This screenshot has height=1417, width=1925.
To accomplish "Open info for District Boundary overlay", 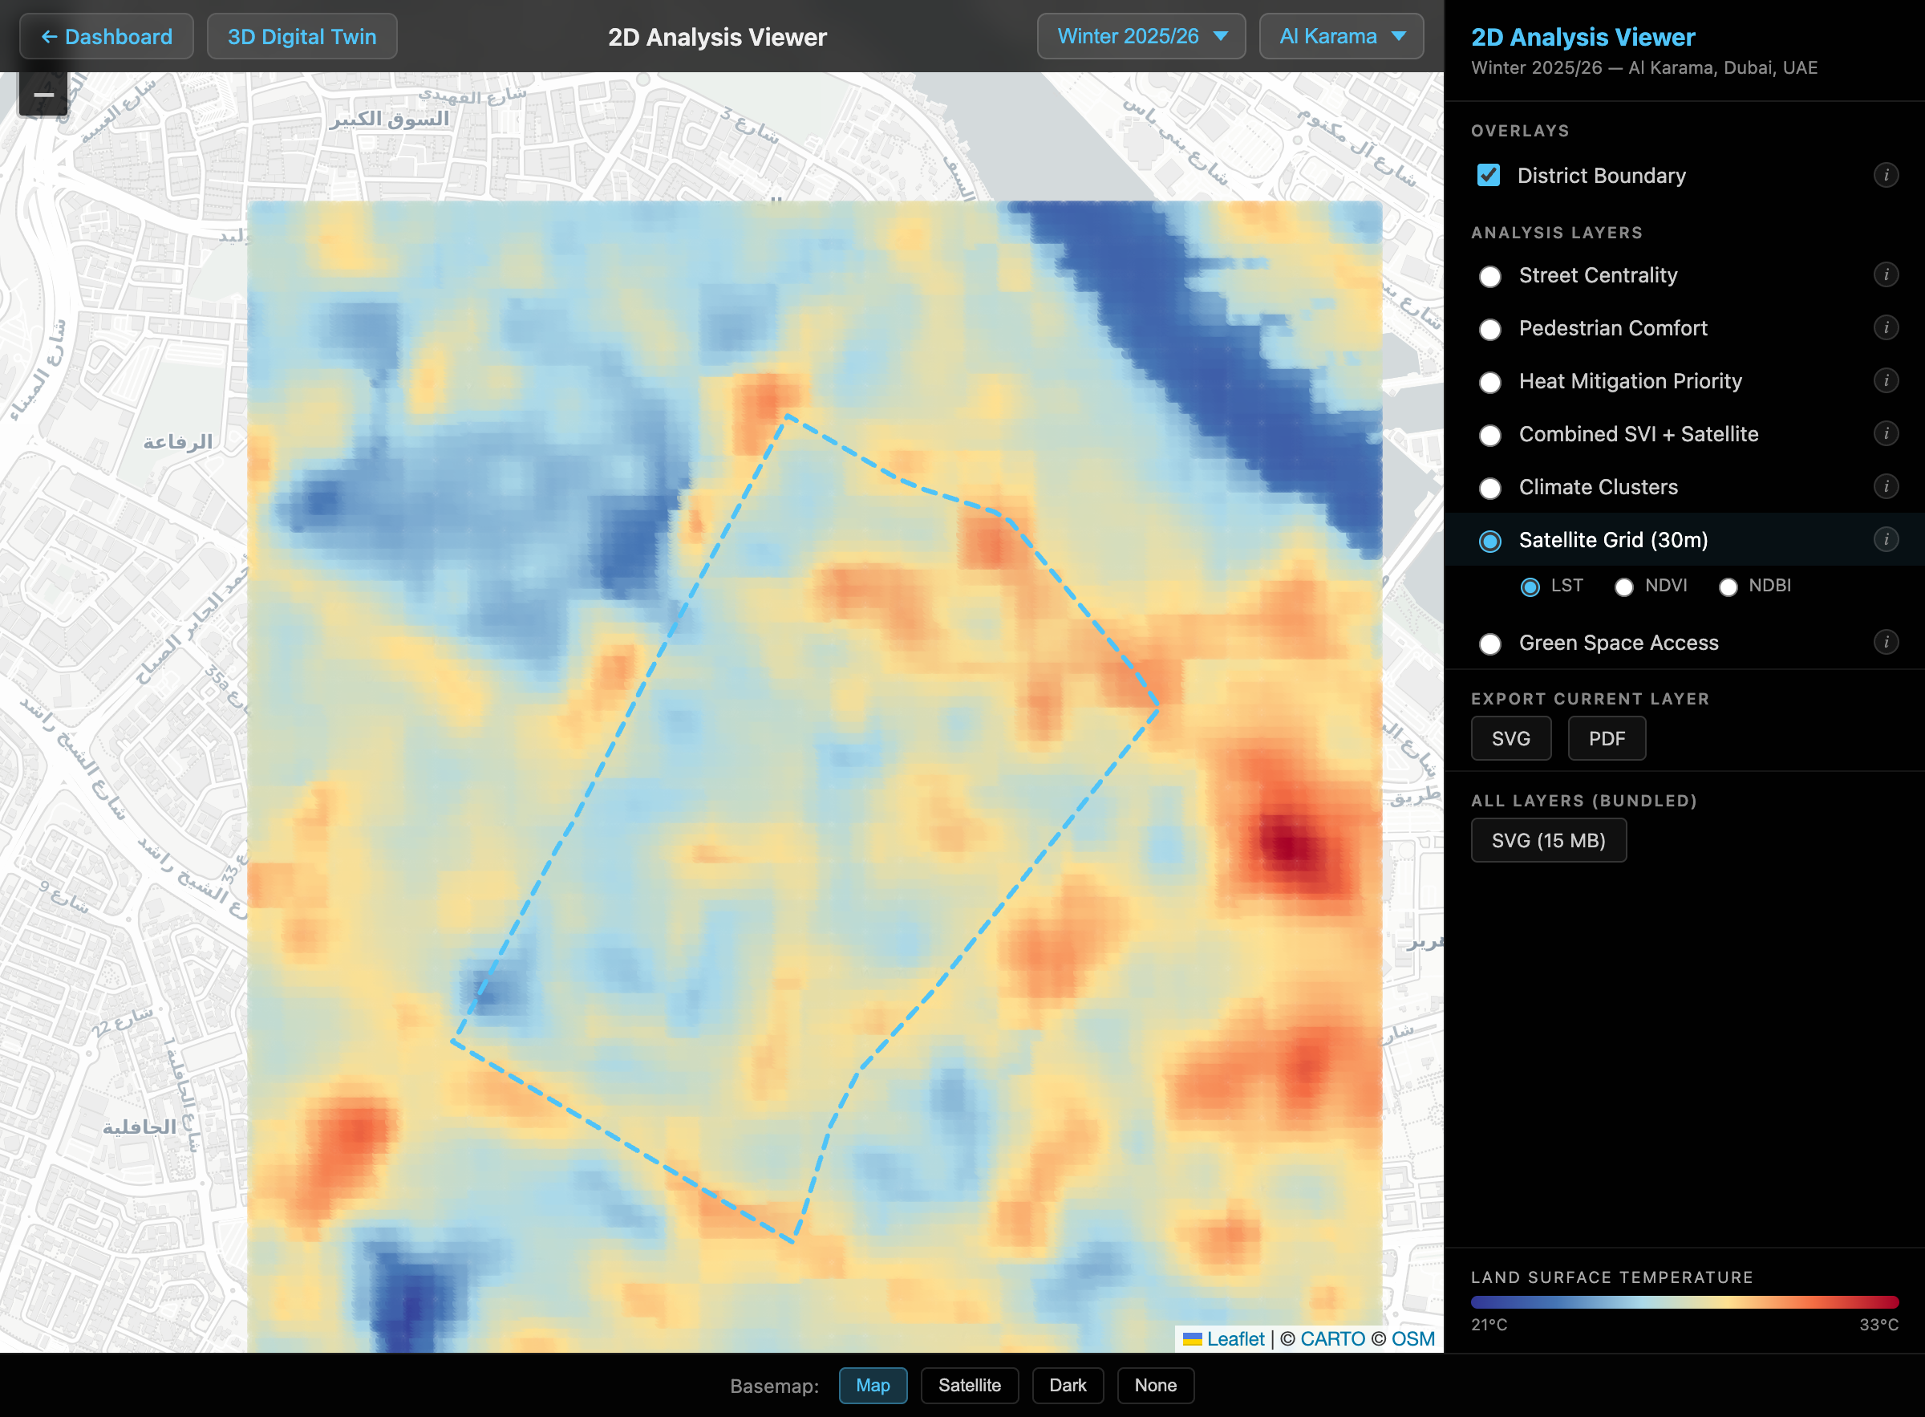I will pos(1886,175).
